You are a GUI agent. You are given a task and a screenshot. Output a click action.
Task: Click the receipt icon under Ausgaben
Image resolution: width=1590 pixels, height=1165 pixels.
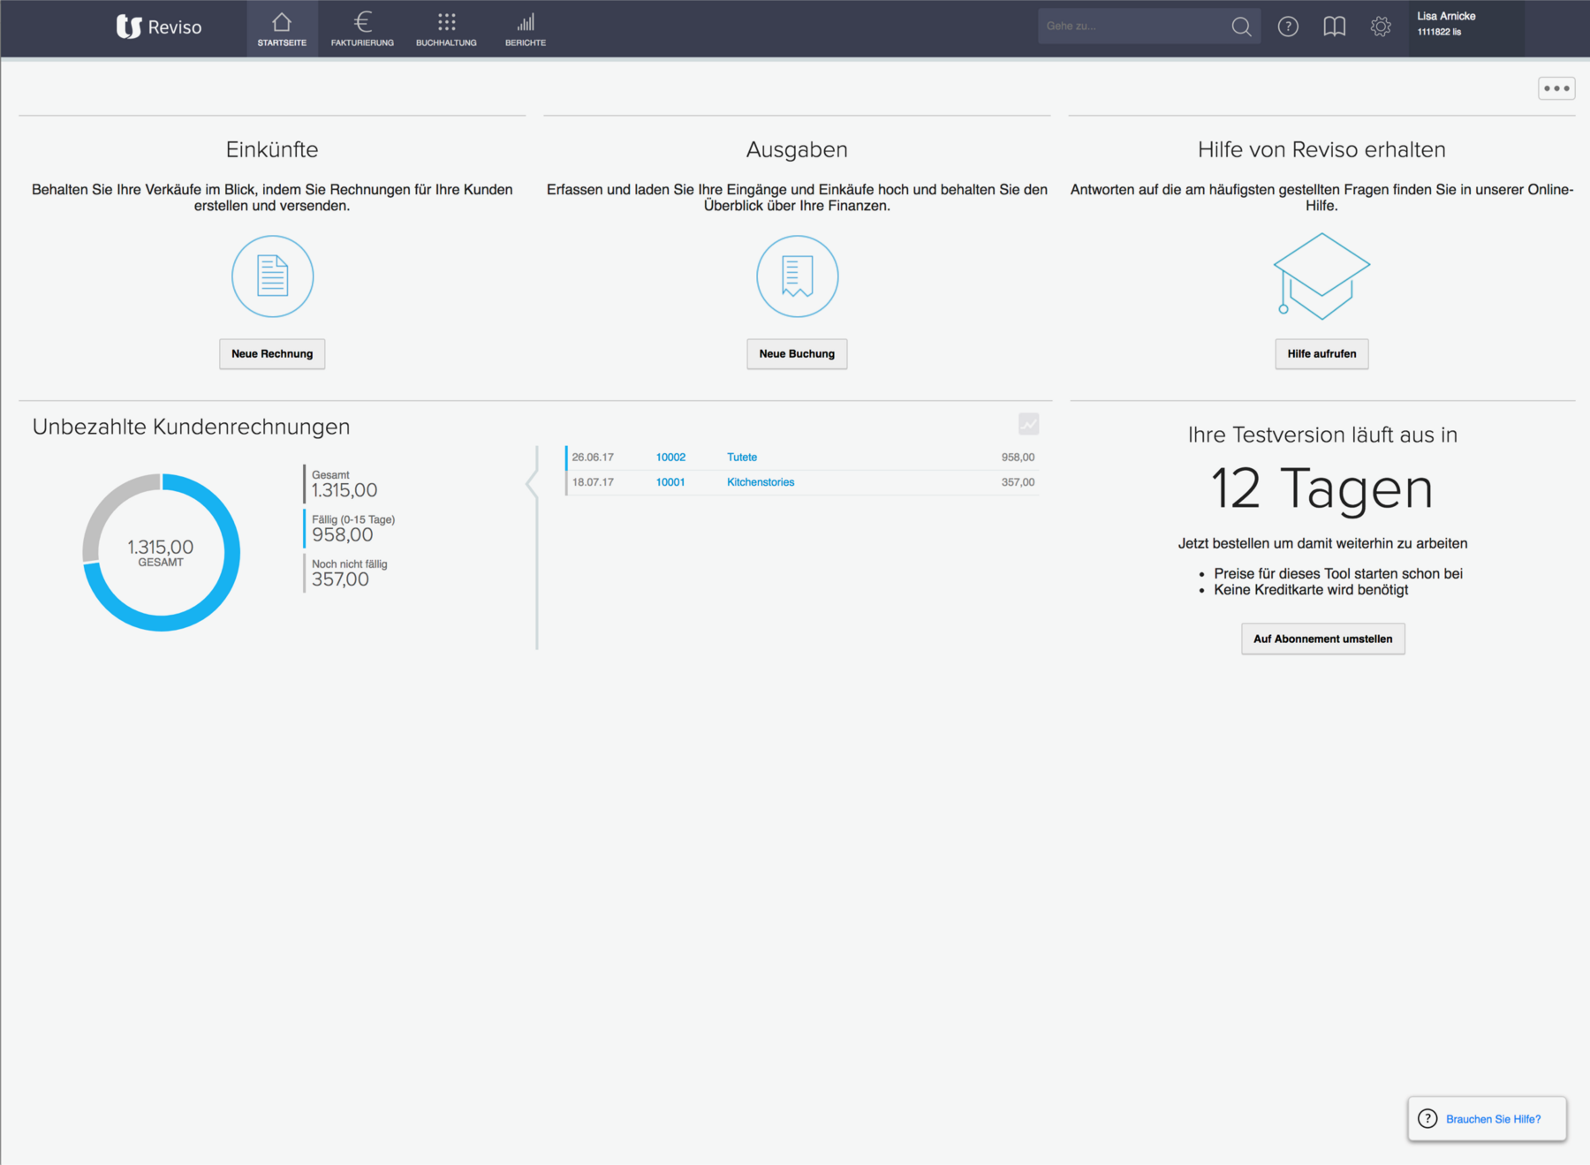[x=797, y=276]
